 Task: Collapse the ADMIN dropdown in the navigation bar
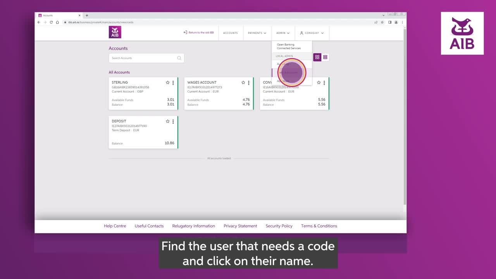(x=283, y=33)
